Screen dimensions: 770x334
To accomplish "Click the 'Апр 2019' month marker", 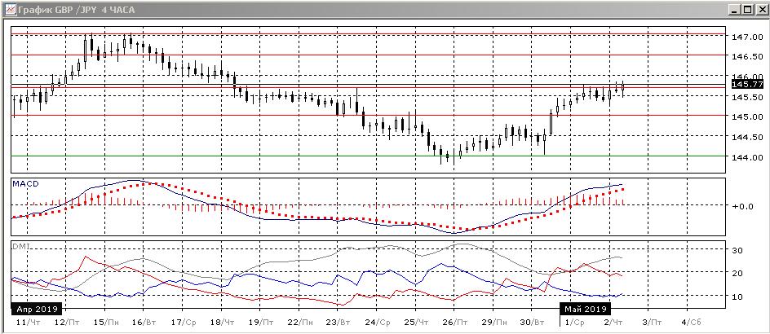I will [36, 310].
